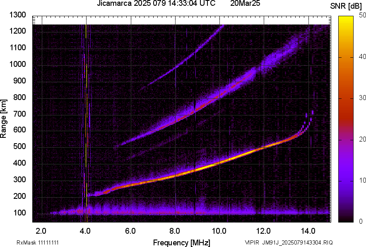Click the range tick label 1000
This screenshot has height=247, width=366.
(x=17, y=64)
